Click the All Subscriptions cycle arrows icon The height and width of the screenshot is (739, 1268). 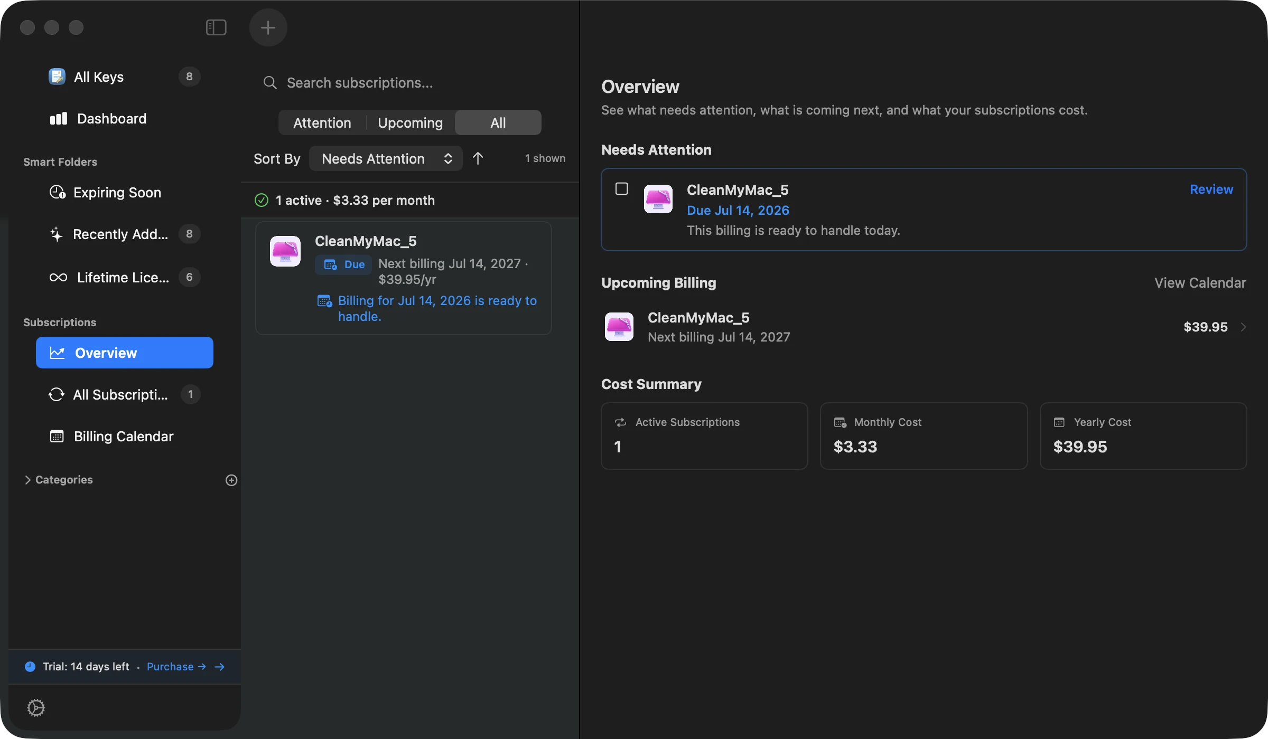pyautogui.click(x=56, y=394)
